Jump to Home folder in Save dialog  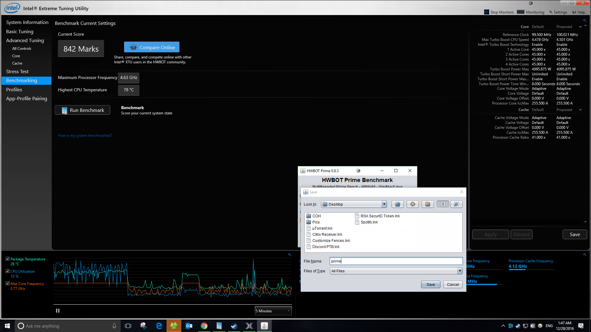point(412,204)
